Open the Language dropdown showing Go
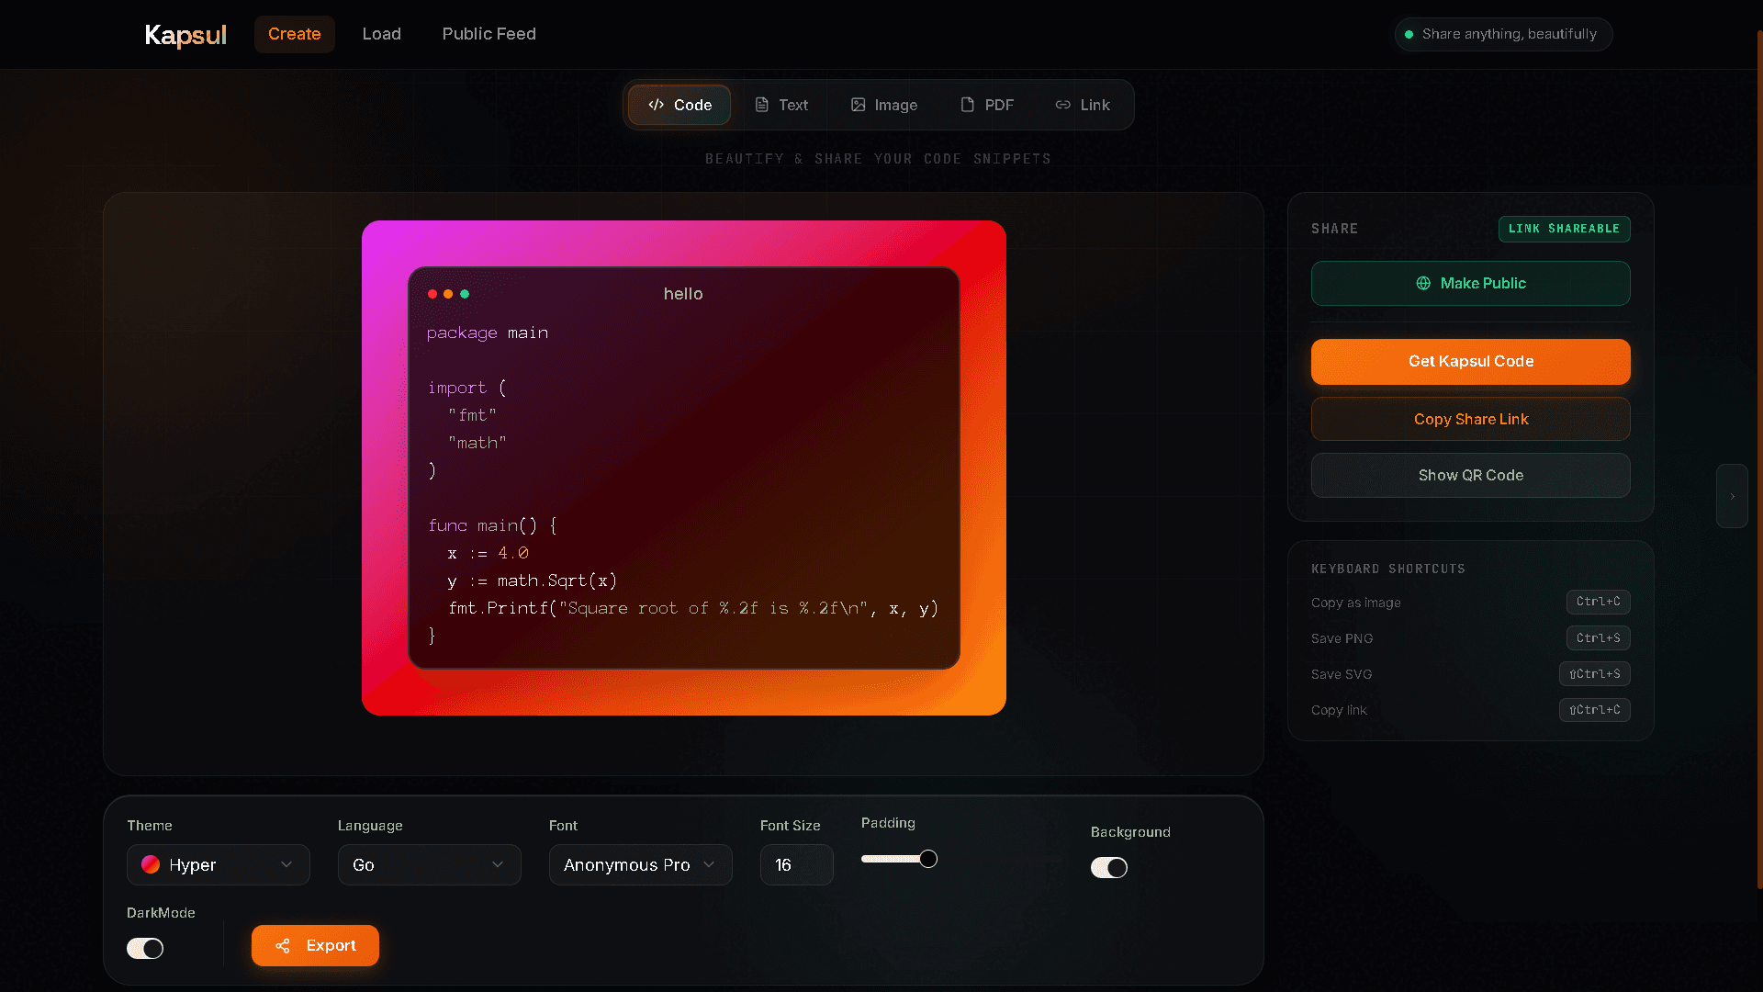 point(430,864)
